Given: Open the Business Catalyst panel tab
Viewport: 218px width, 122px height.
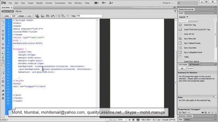Looking at the screenshot, I should pyautogui.click(x=185, y=116).
